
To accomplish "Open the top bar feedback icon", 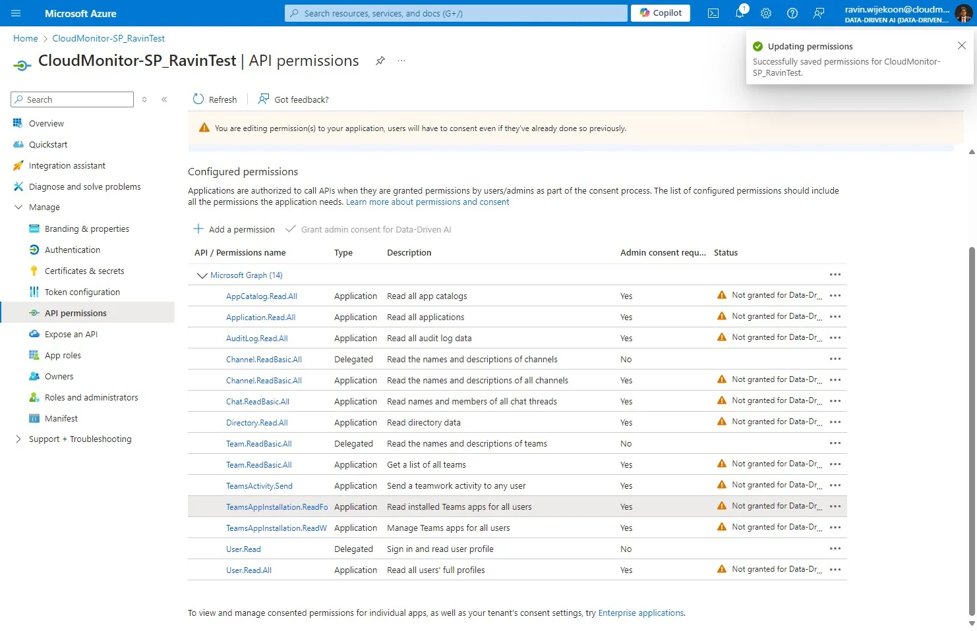I will point(819,13).
